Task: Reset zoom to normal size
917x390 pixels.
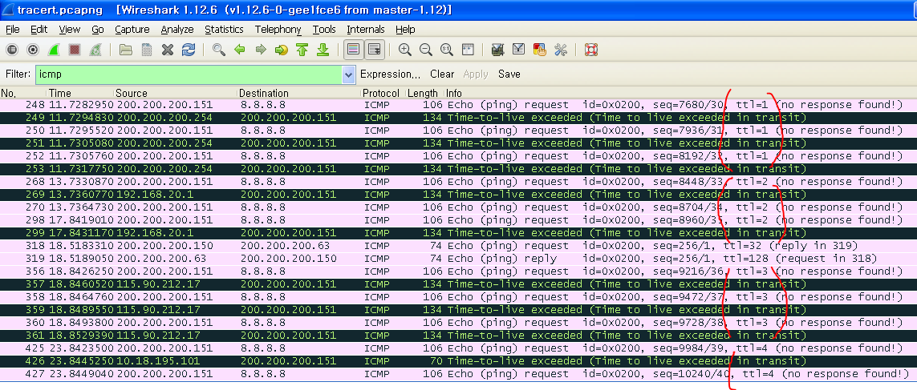Action: tap(447, 50)
